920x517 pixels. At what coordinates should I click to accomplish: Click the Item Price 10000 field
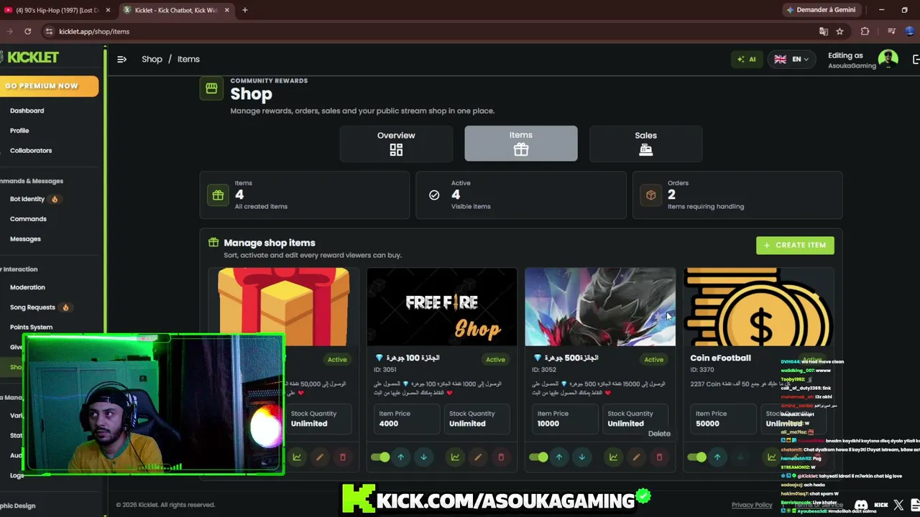click(x=564, y=419)
